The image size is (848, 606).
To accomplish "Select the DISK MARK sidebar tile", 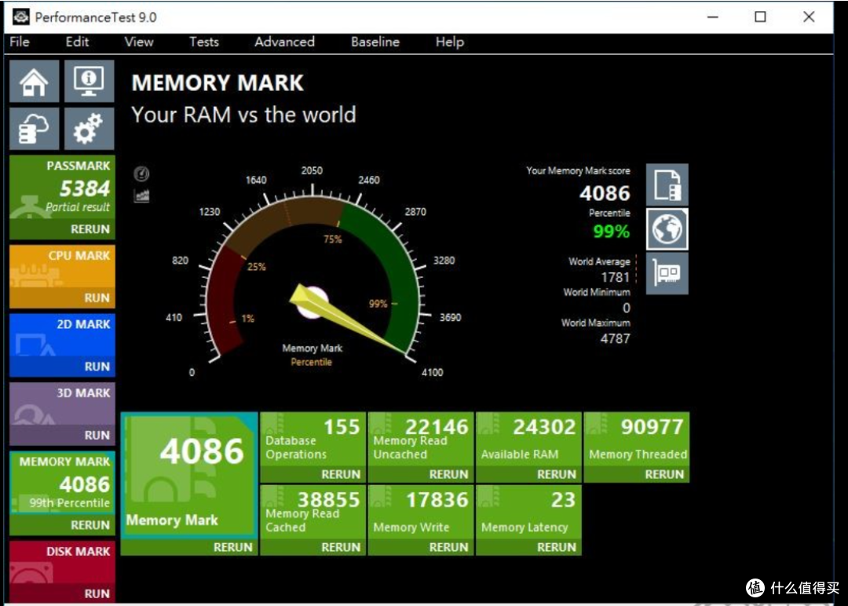I will click(x=62, y=564).
